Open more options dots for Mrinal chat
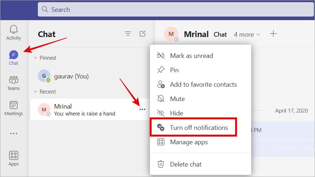 pos(142,109)
